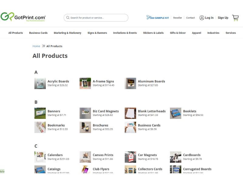Click the Acrylic Boards product thumbnail

40,83
